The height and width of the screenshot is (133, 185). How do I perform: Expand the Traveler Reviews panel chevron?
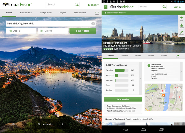140,78
